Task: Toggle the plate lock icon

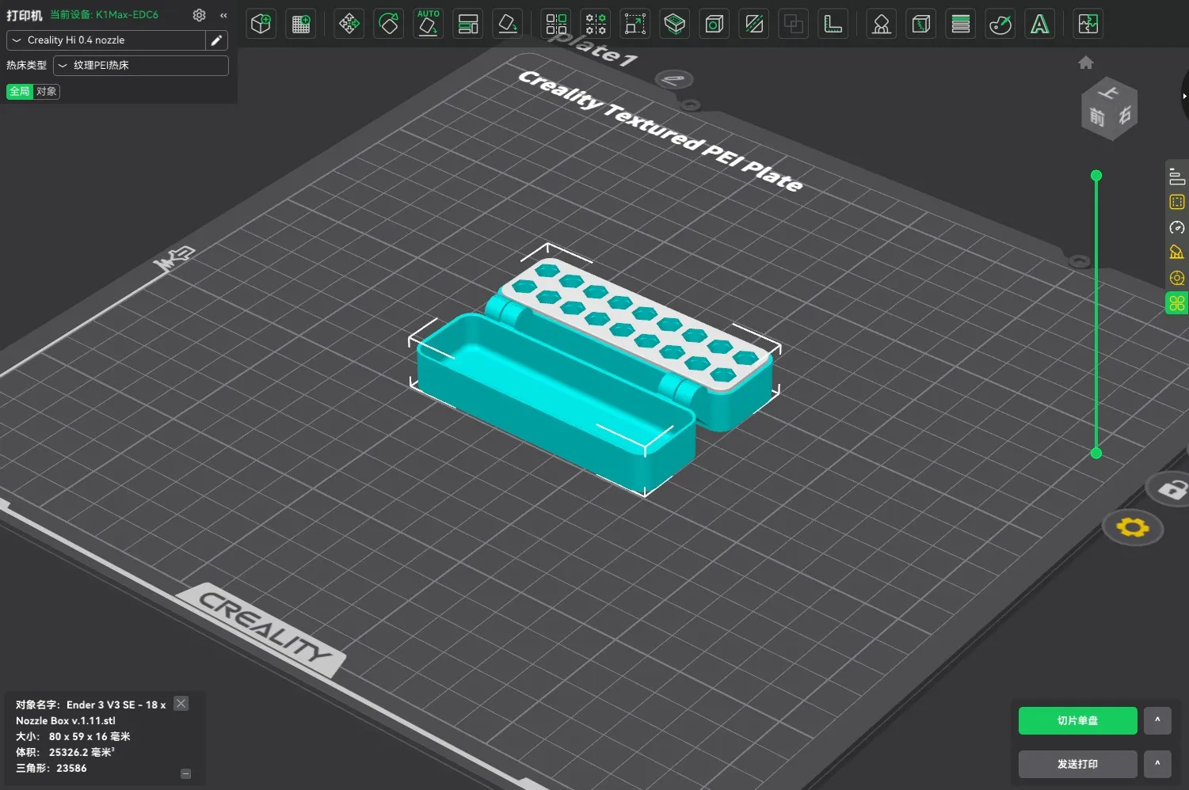Action: (1172, 489)
